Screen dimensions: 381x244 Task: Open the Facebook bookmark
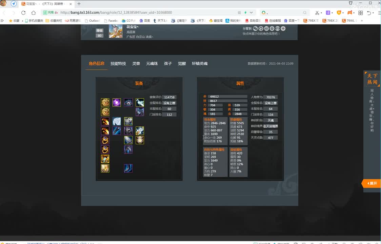point(111,21)
